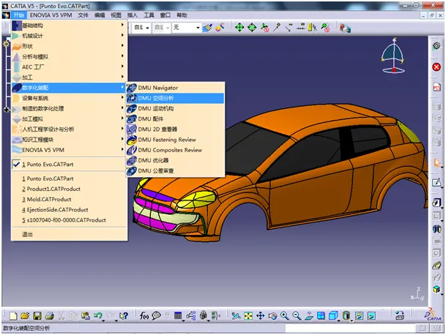Click the New file icon in bottom toolbar
Viewport: 446px width, 335px height.
point(12,316)
